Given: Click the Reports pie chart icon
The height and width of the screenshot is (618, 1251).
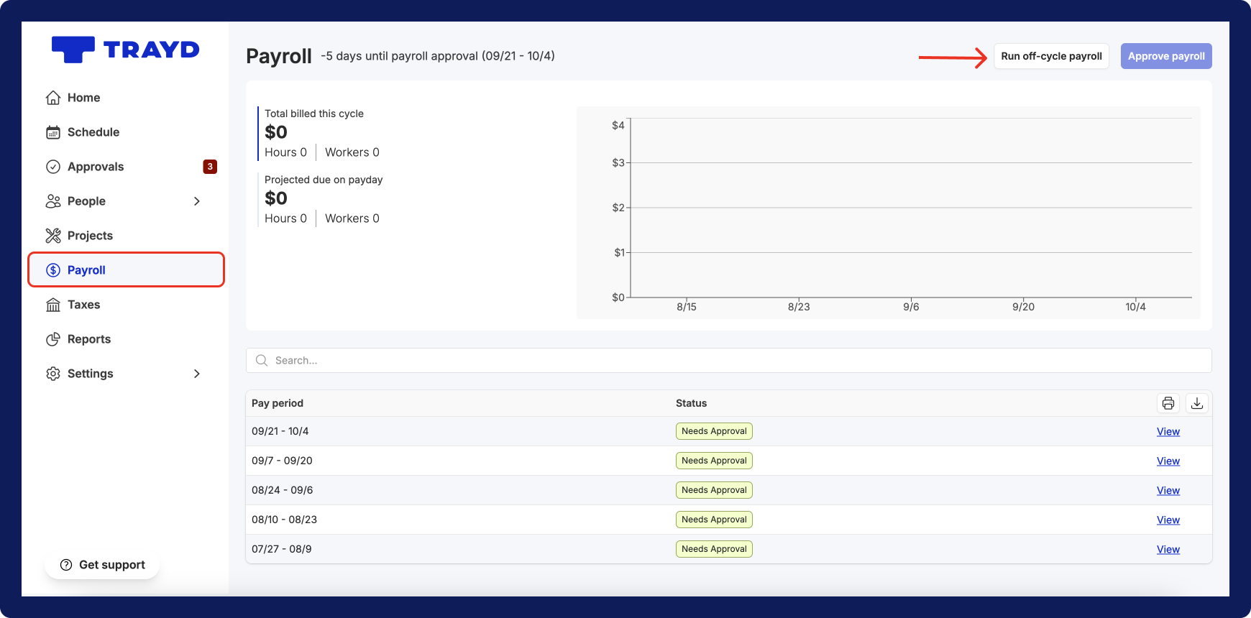Looking at the screenshot, I should coord(53,339).
